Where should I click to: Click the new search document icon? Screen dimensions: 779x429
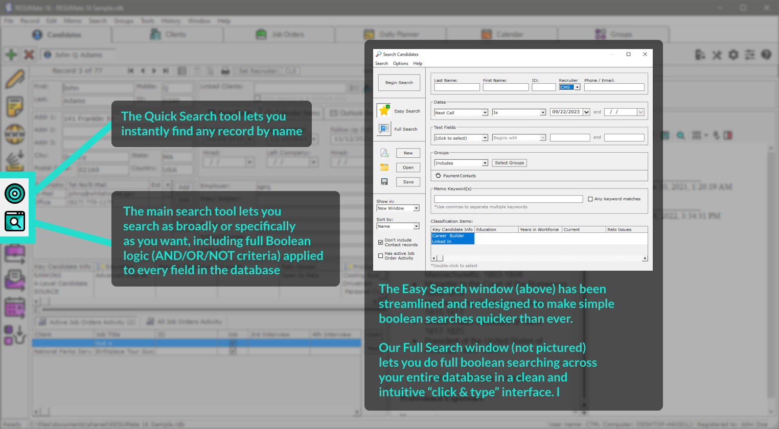pyautogui.click(x=384, y=153)
